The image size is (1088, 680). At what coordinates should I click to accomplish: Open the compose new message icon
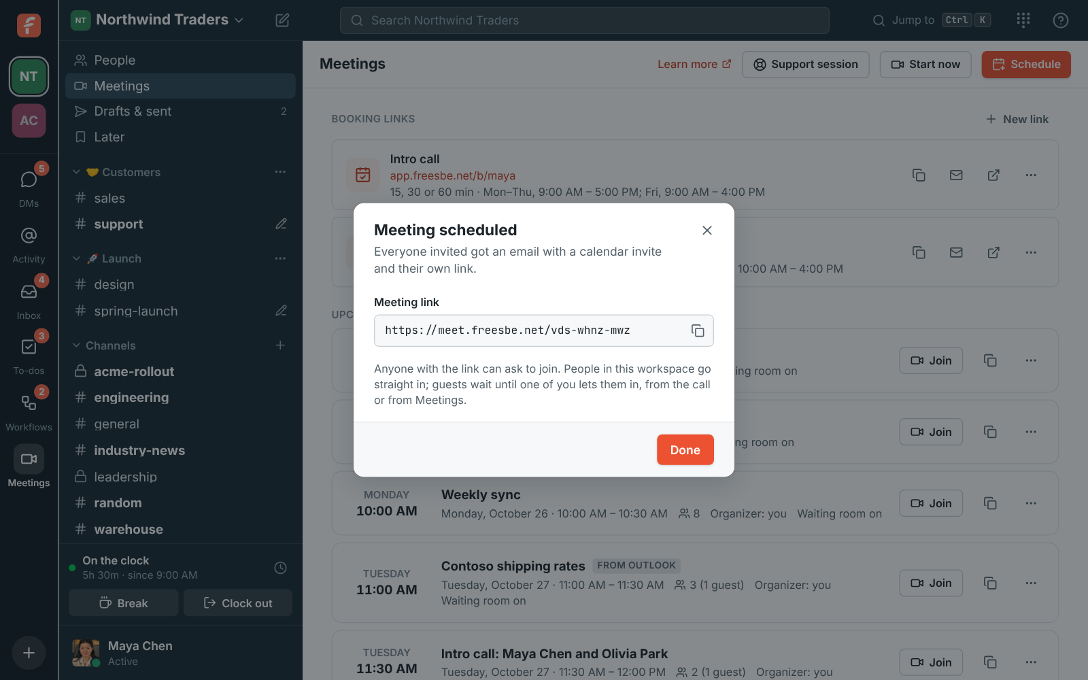pos(282,20)
